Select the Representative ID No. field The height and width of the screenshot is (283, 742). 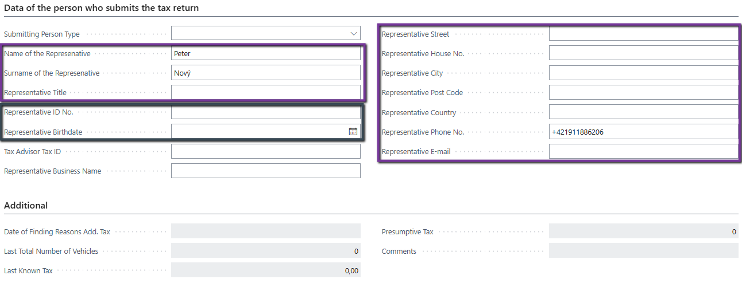[x=265, y=112]
